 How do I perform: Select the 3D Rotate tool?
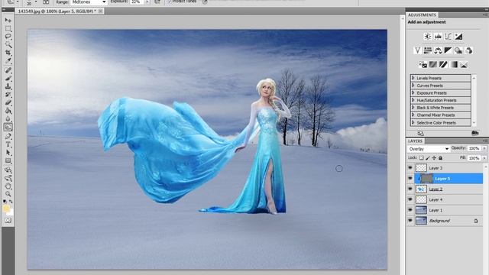pos(8,170)
